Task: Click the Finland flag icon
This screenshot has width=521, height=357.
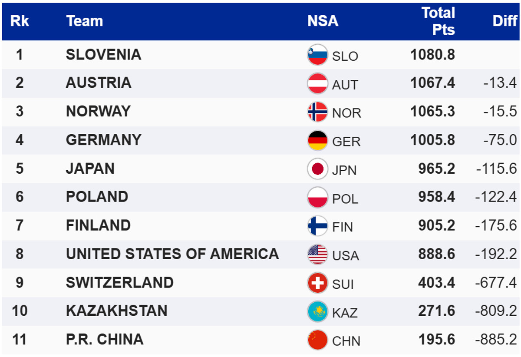Action: coord(317,226)
